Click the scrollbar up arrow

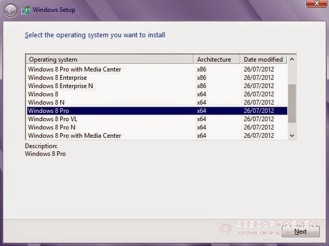click(x=292, y=60)
